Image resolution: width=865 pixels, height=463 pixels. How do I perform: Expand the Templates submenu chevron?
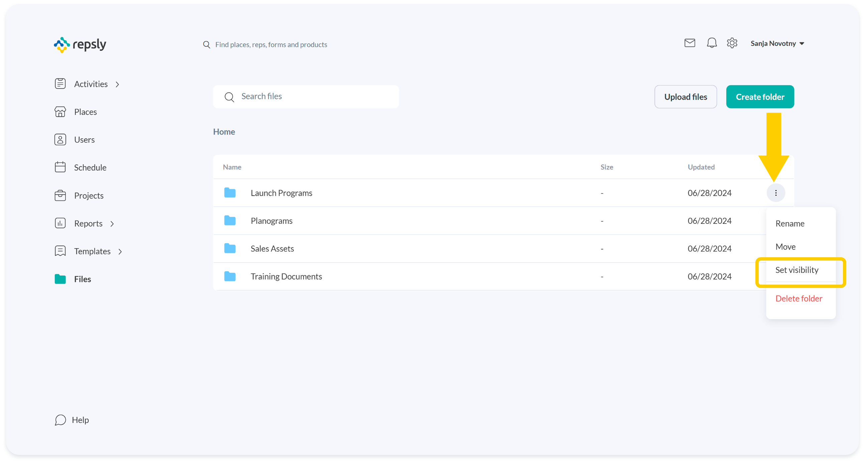tap(120, 252)
